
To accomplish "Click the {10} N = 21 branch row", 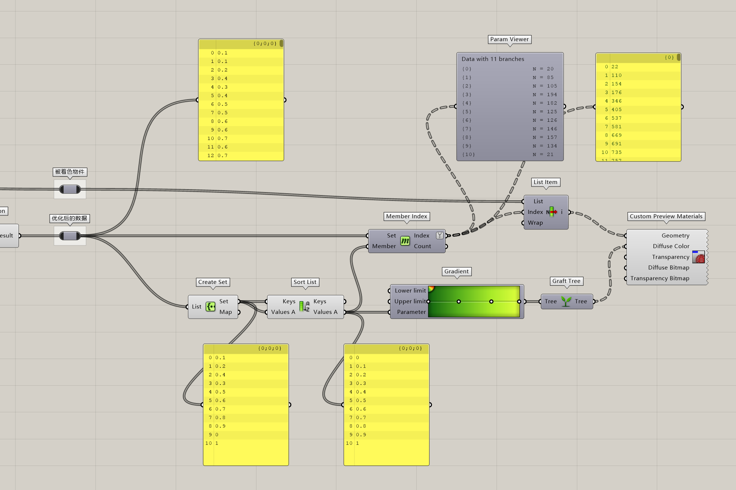I will click(x=510, y=155).
